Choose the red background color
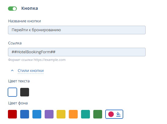 (x=12, y=114)
